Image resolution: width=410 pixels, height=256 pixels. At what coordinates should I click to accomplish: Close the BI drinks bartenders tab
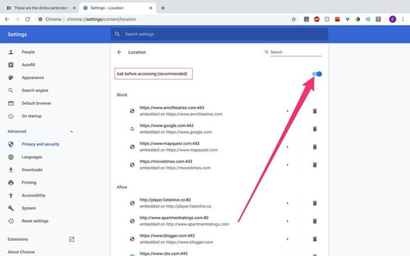(x=74, y=8)
